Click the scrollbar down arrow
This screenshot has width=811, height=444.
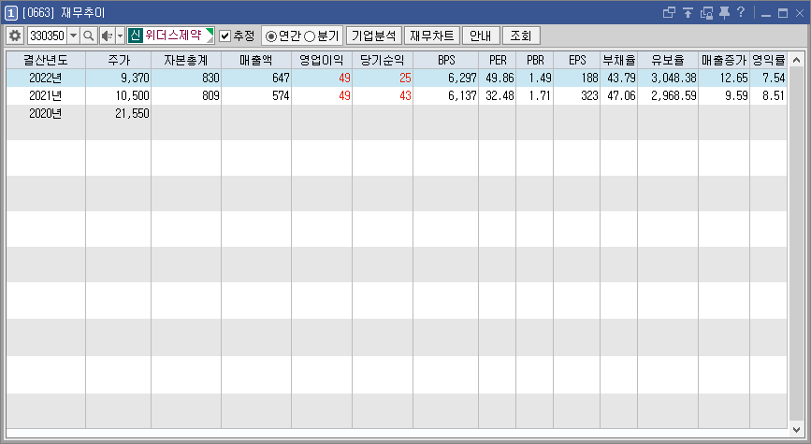(797, 429)
